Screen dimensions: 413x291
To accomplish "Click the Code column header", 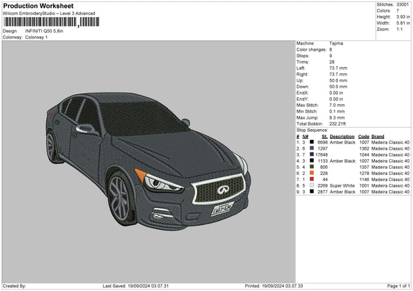I will (364, 136).
